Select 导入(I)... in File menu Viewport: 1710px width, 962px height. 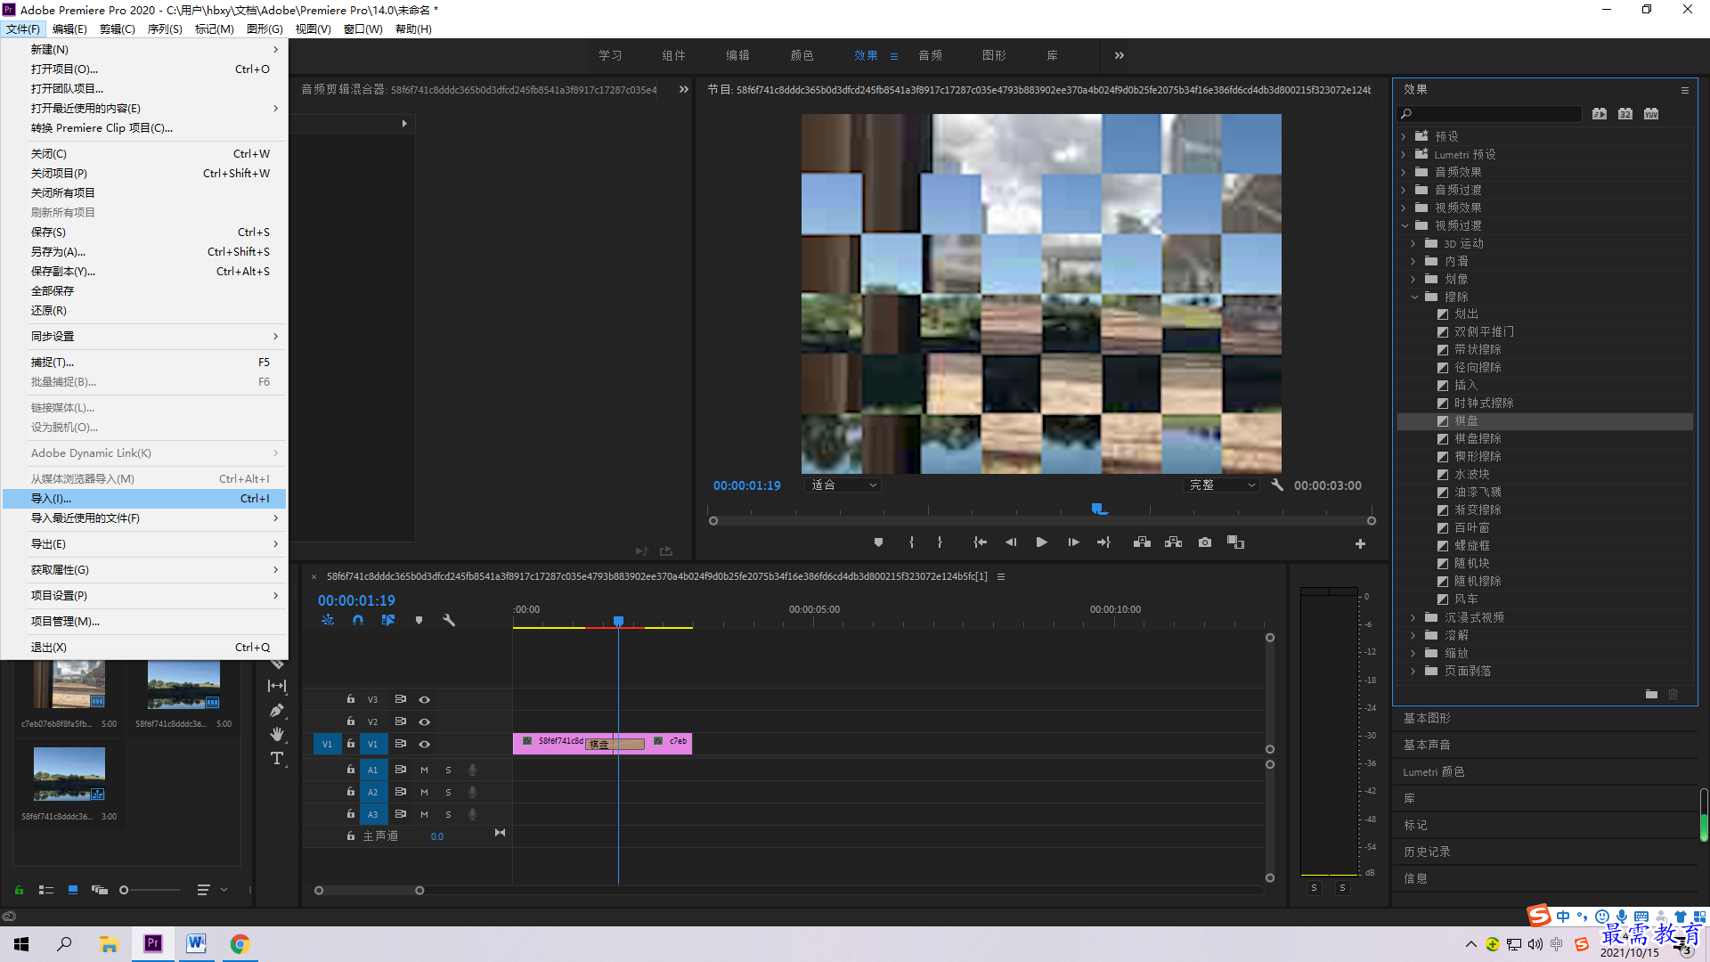(144, 498)
